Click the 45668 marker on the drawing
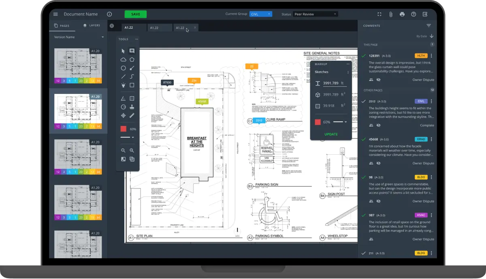This screenshot has width=486, height=279. (201, 101)
